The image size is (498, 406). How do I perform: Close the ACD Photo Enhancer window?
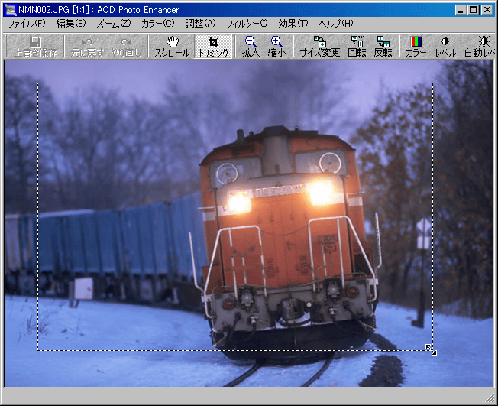(x=487, y=10)
